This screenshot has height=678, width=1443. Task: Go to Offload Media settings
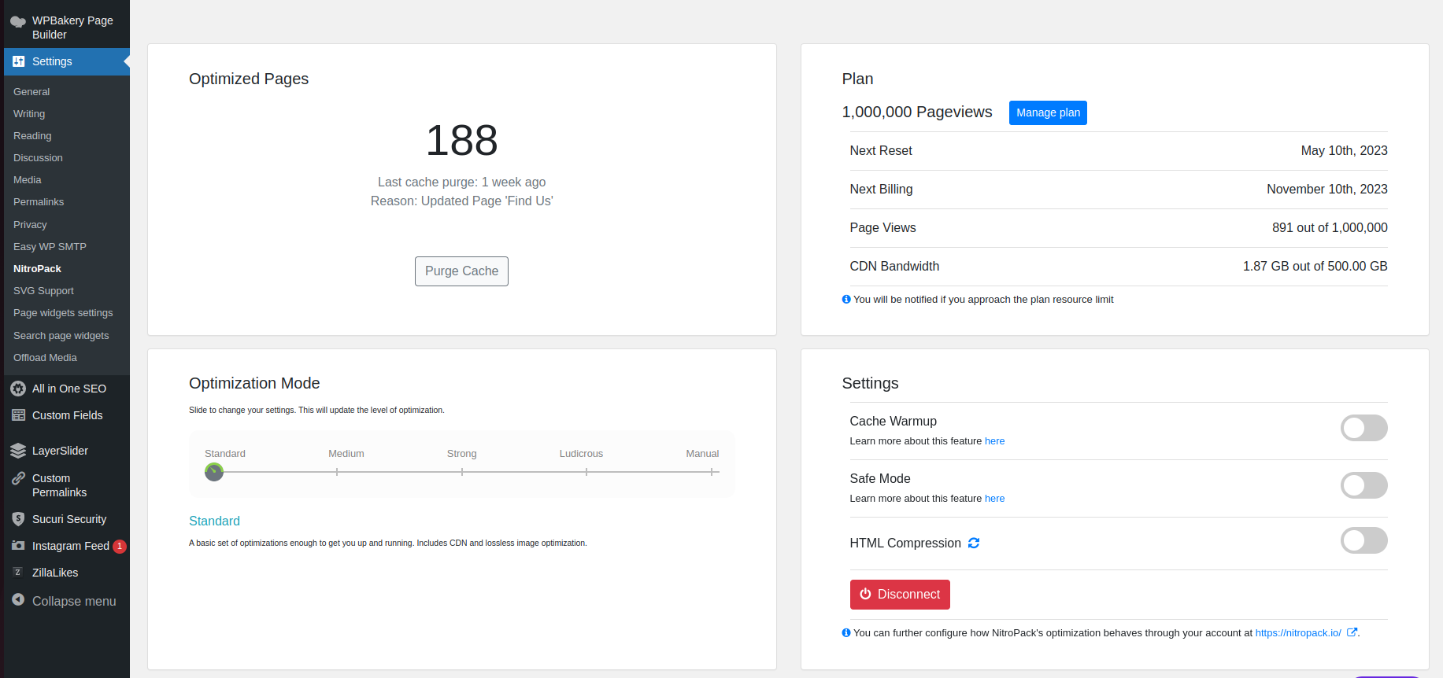[x=45, y=358]
